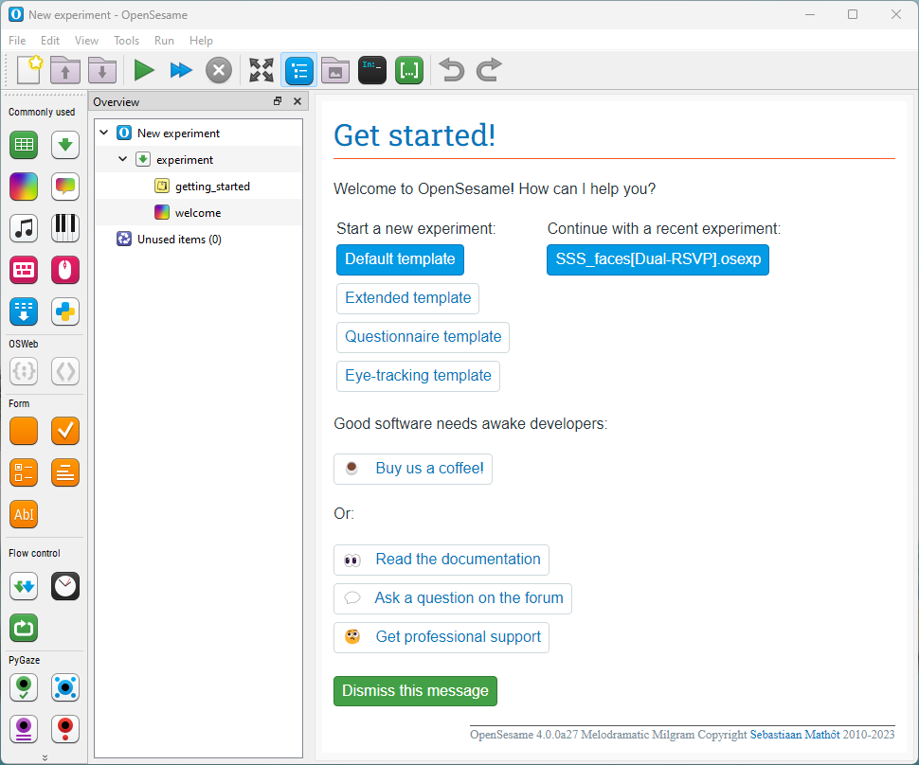Open the View menu
The width and height of the screenshot is (919, 765).
point(86,41)
